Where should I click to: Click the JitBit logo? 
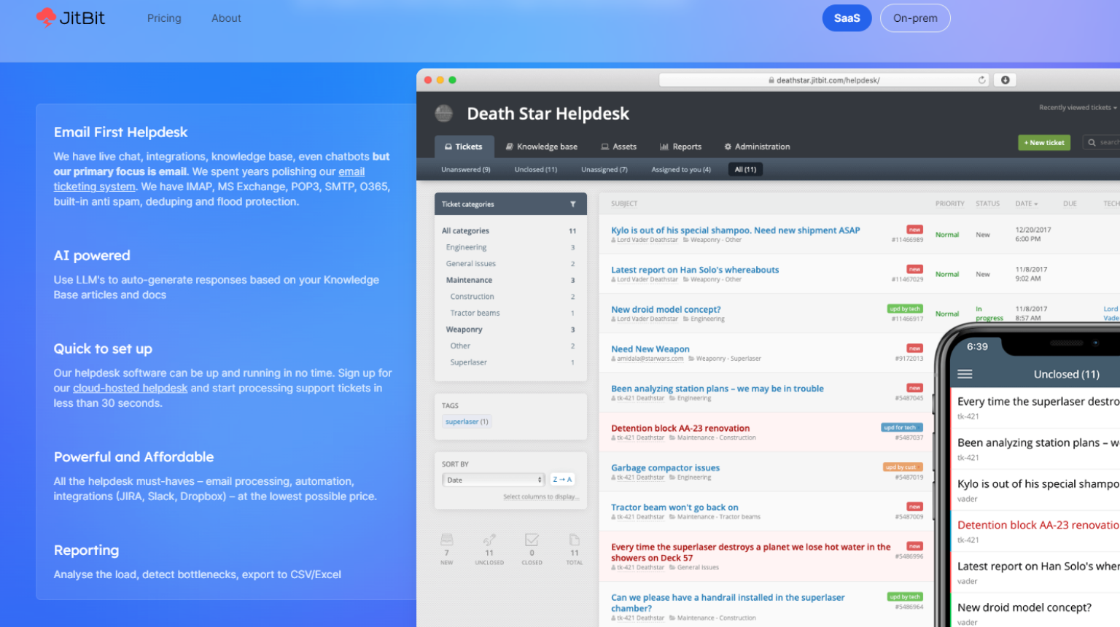[71, 17]
